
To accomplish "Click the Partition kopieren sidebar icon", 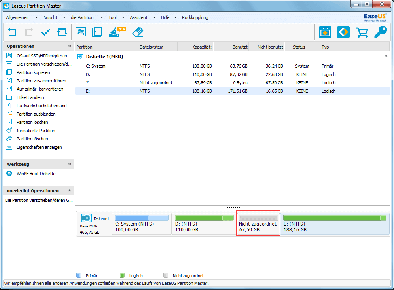I will tap(9, 72).
